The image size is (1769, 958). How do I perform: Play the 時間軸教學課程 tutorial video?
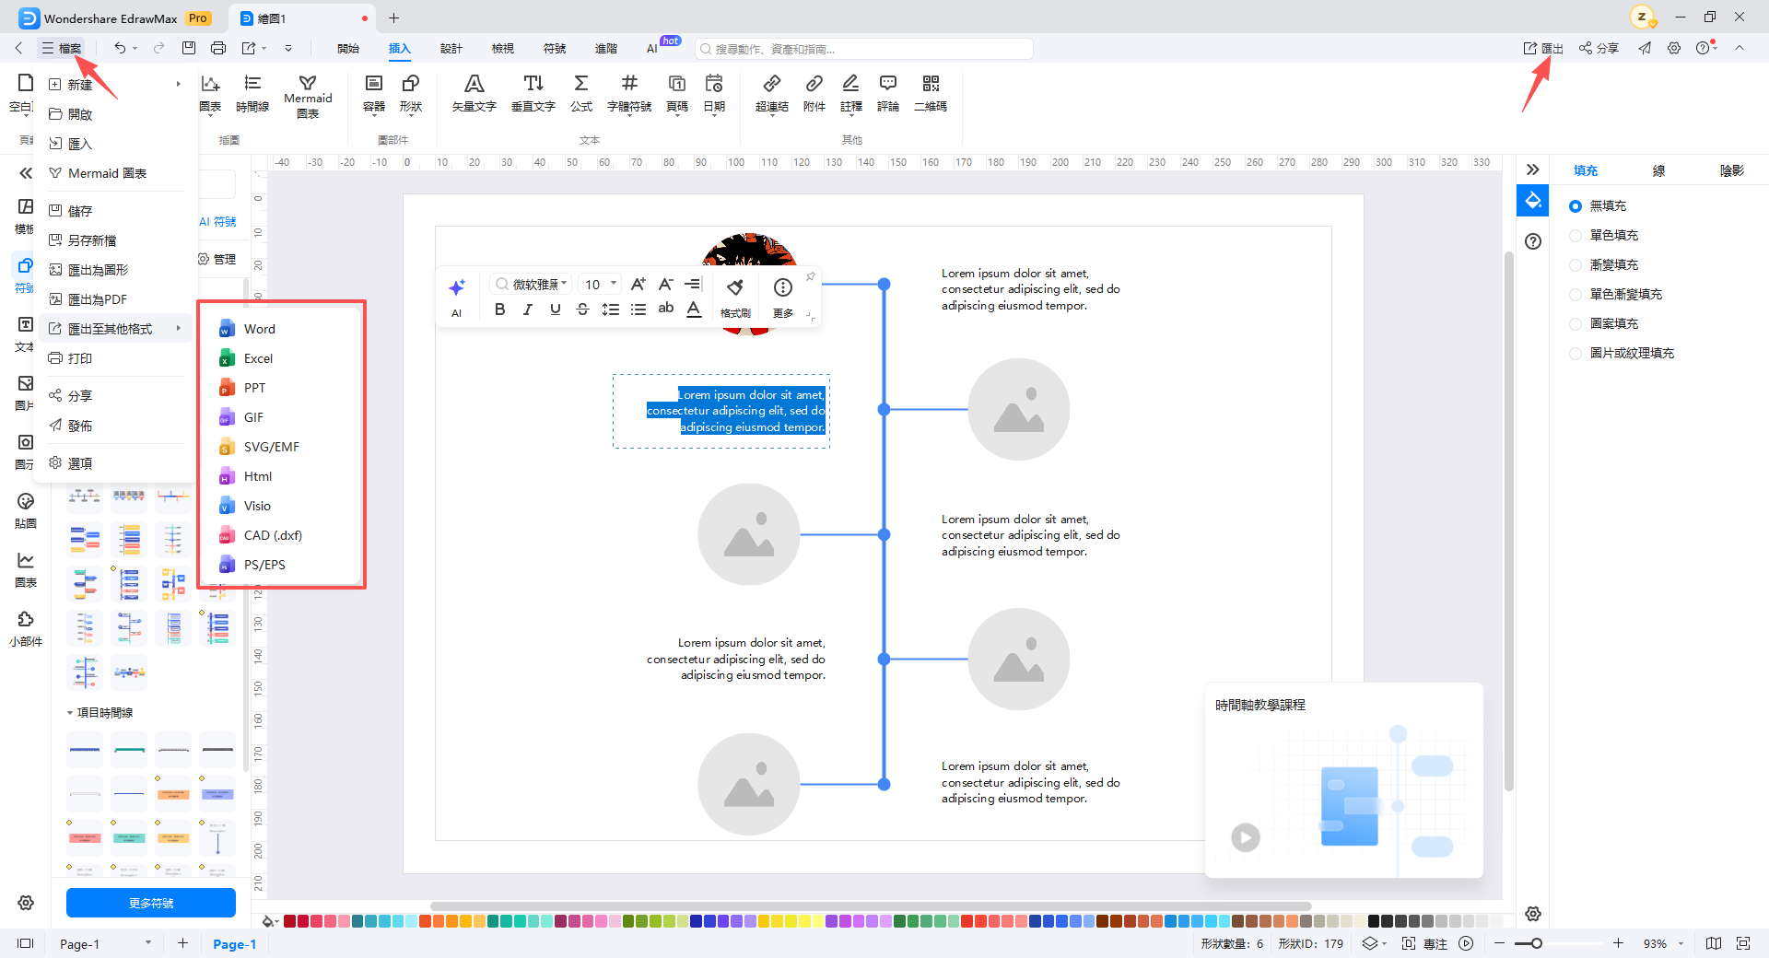pyautogui.click(x=1246, y=837)
